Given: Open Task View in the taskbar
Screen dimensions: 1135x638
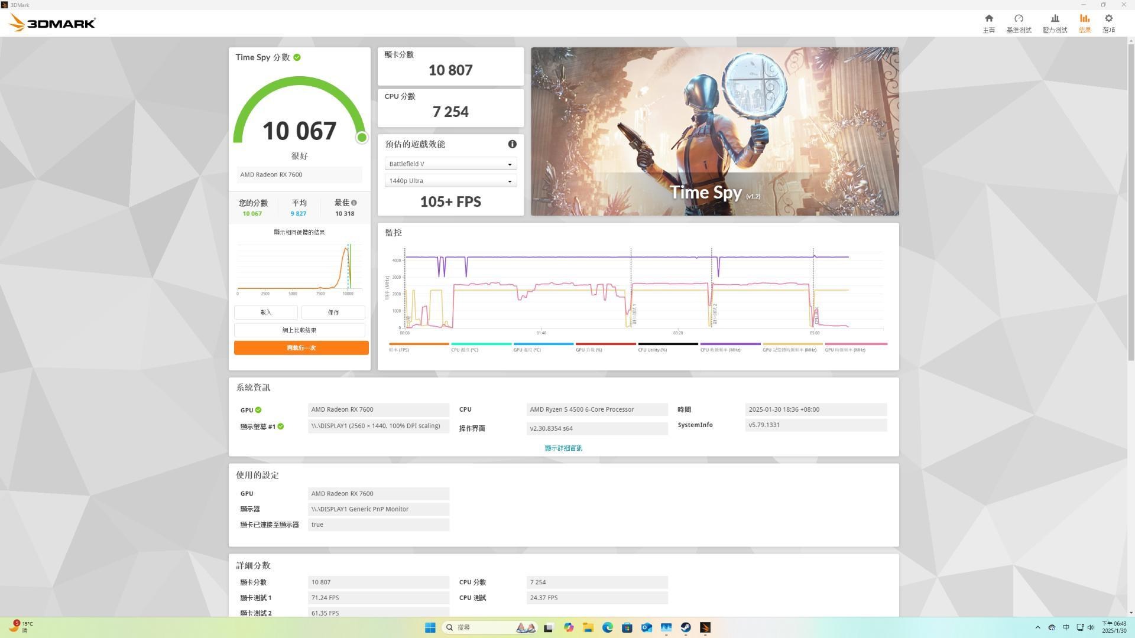Looking at the screenshot, I should click(548, 627).
